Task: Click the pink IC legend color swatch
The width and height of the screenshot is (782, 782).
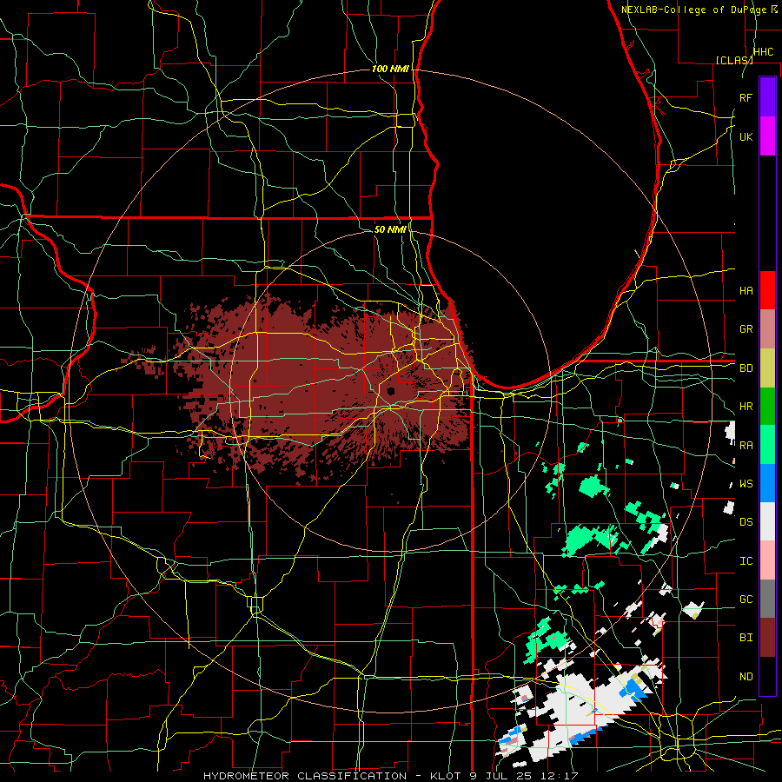Action: click(x=767, y=560)
